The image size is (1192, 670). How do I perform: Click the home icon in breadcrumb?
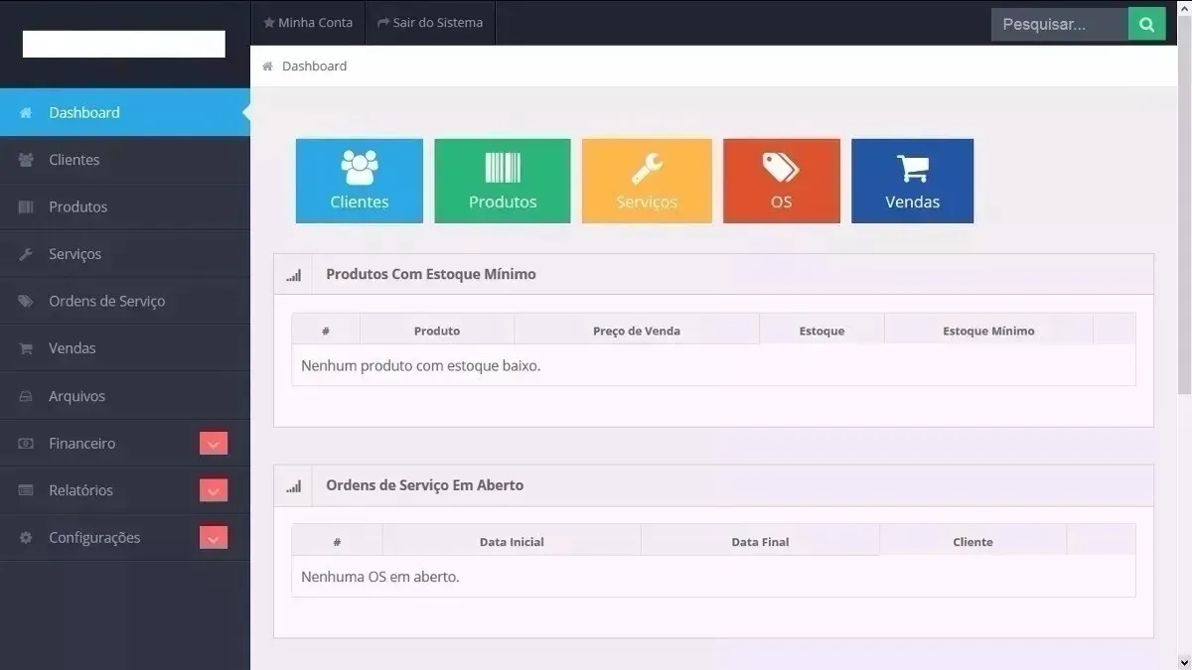[x=267, y=67]
